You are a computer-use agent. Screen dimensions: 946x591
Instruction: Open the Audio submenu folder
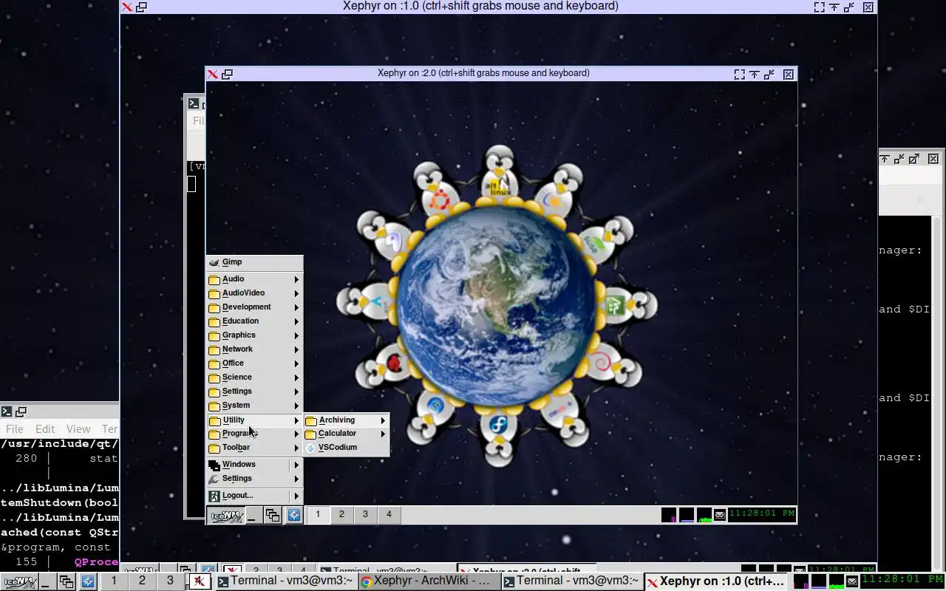tap(254, 279)
